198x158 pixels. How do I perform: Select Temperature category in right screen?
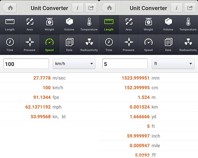tap(188, 25)
